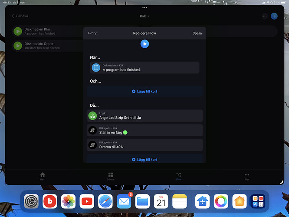Open the Homey rainbow ring app in dock

pos(221,201)
